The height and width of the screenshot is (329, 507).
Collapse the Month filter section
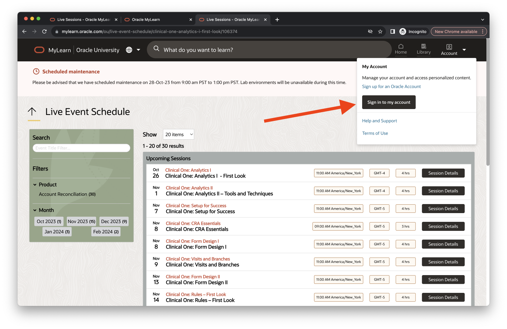[35, 210]
